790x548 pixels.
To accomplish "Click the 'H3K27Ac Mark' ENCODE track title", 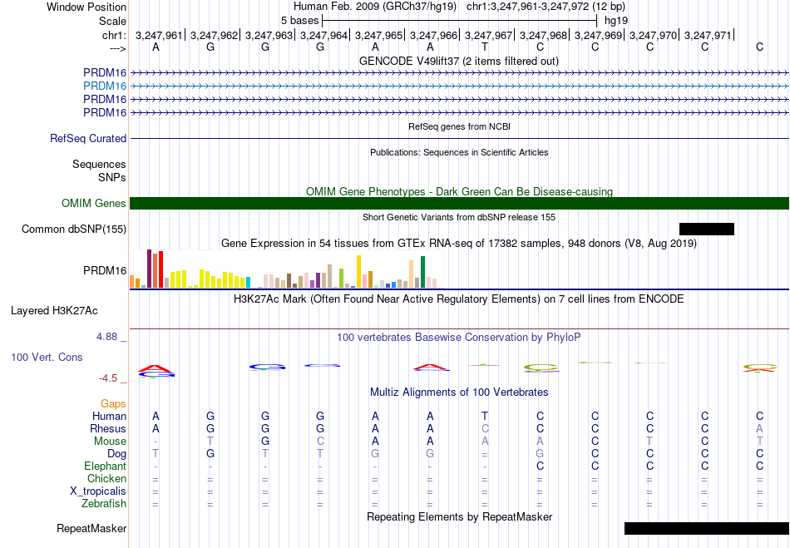I will (x=459, y=299).
